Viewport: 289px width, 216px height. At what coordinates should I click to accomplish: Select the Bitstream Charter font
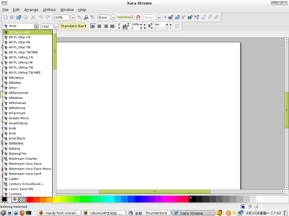pos(28,159)
